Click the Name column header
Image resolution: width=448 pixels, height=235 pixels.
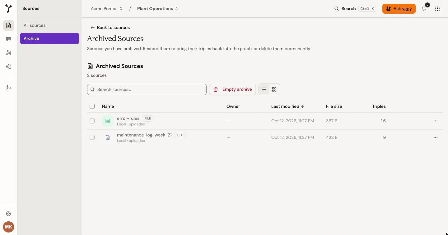(108, 106)
